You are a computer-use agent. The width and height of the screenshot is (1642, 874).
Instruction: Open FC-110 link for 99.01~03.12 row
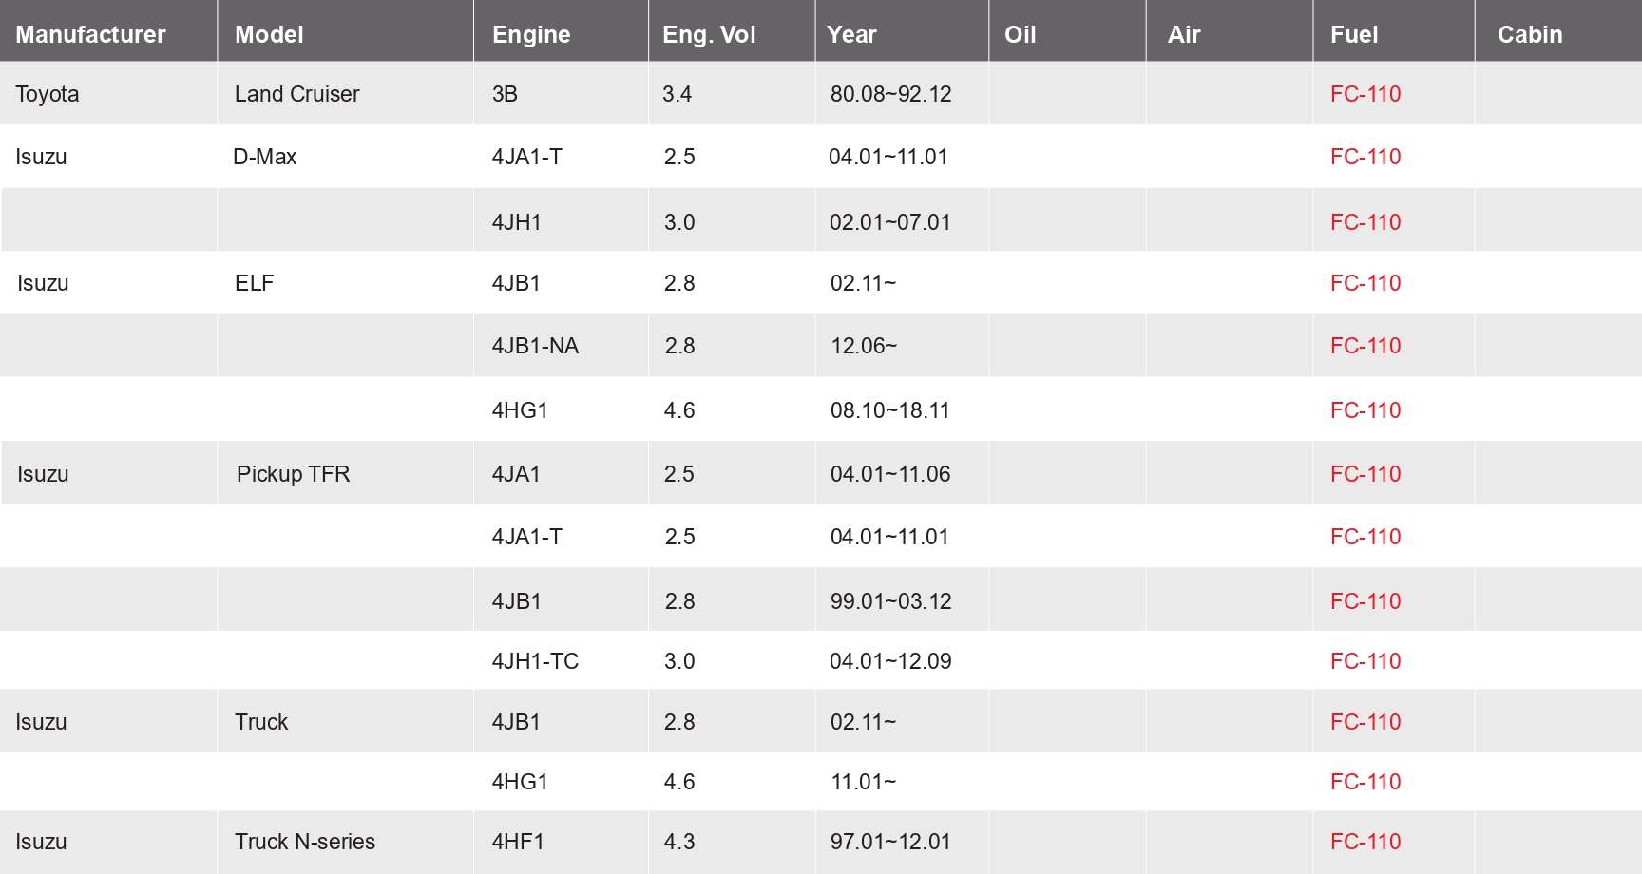coord(1365,601)
